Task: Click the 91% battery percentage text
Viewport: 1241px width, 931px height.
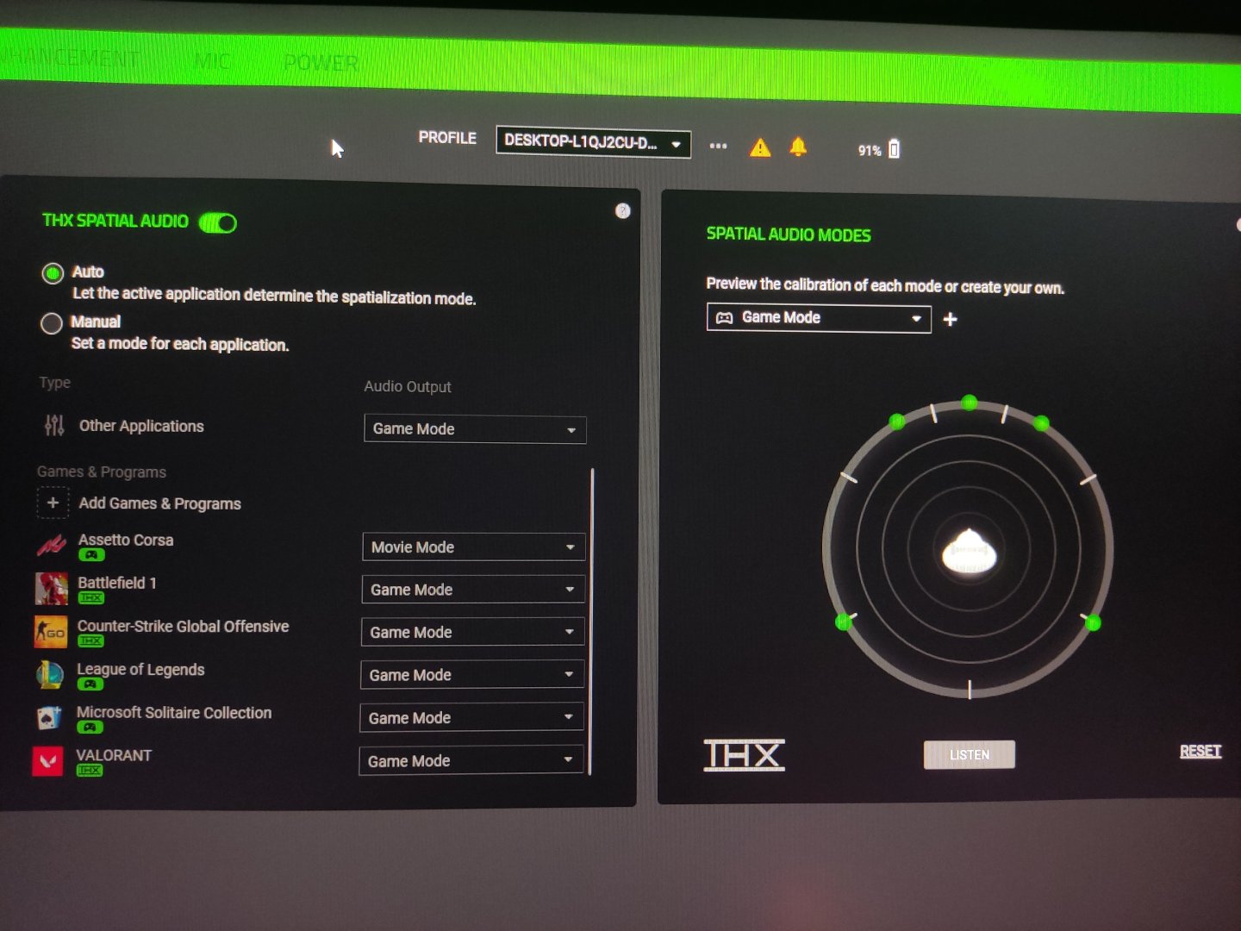Action: click(870, 151)
